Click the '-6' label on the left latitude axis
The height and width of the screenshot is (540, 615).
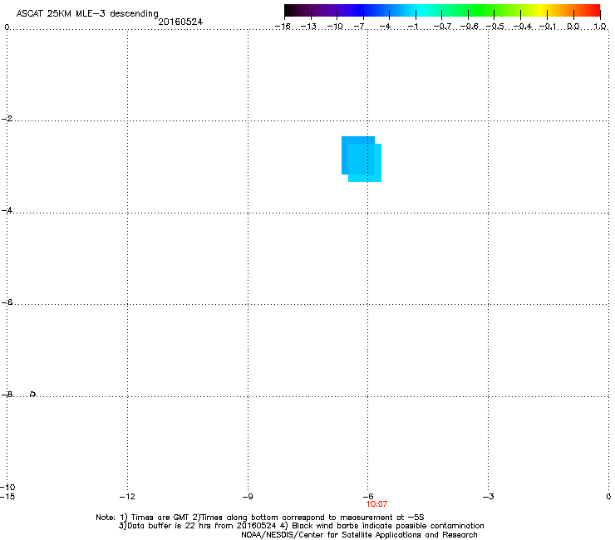(x=7, y=302)
